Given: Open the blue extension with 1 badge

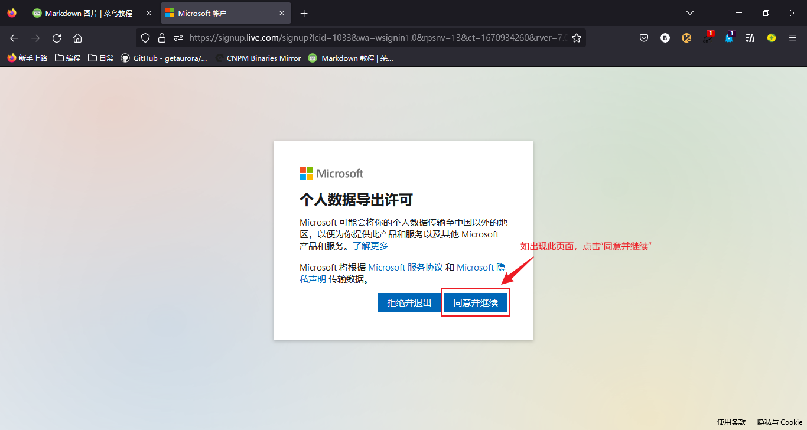Looking at the screenshot, I should coord(729,37).
